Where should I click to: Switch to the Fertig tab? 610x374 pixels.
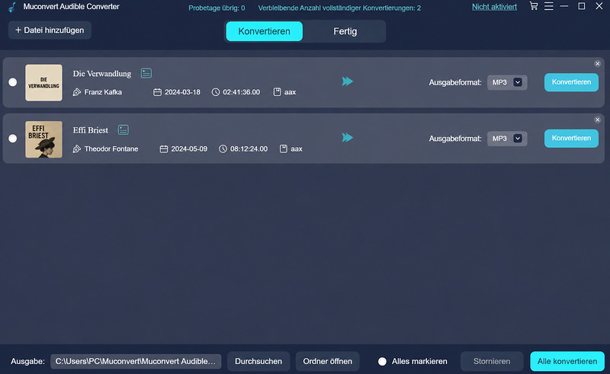345,31
